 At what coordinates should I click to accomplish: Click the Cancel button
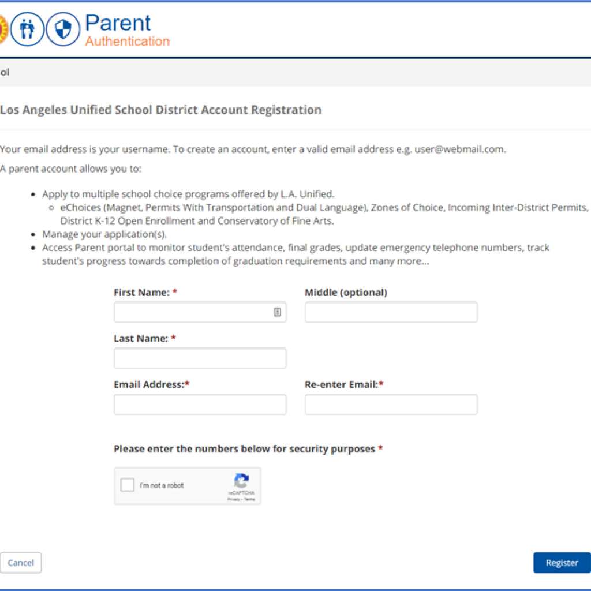pos(21,563)
